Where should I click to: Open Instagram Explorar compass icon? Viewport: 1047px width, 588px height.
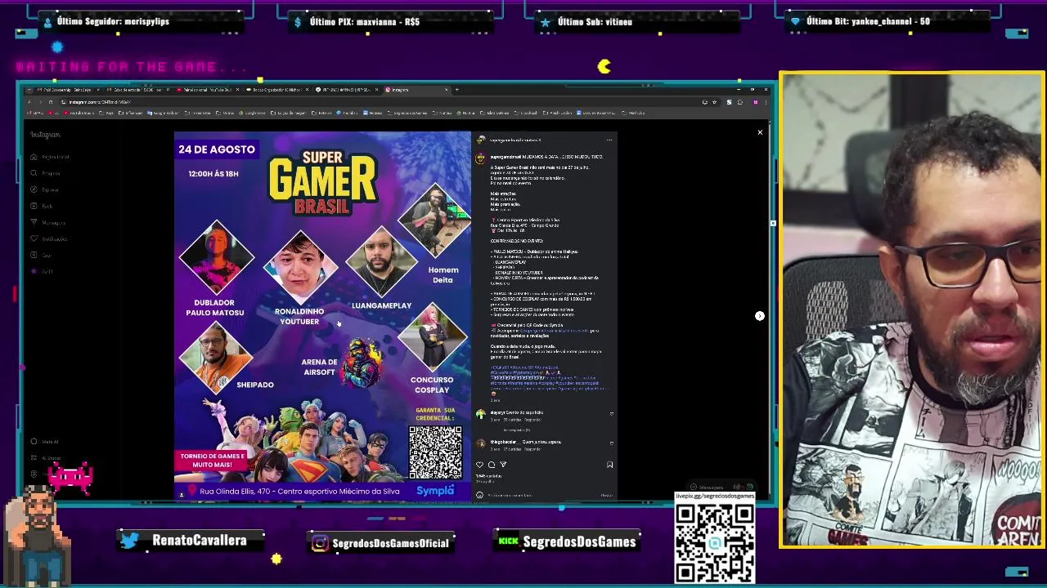tap(34, 189)
